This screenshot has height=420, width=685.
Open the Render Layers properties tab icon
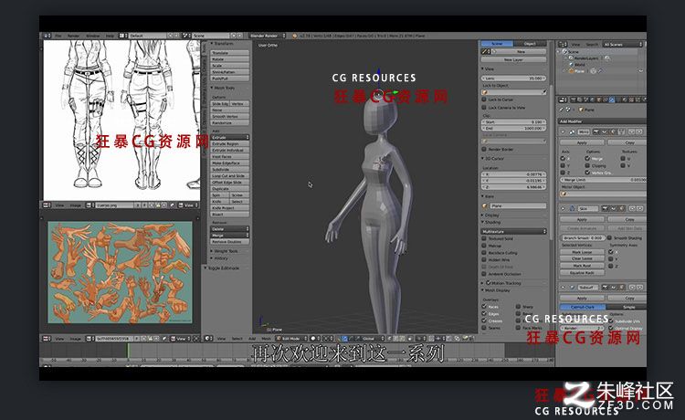click(580, 100)
